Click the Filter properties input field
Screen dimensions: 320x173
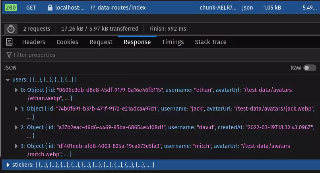161,55
